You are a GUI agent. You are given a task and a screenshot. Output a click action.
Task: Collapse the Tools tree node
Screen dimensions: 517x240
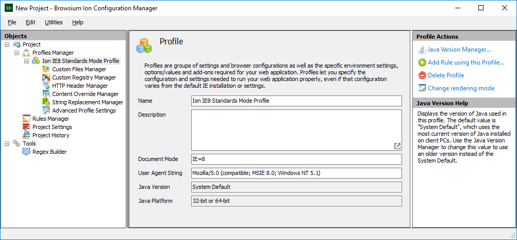pos(7,143)
